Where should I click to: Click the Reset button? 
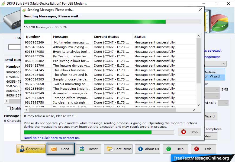[89, 149]
